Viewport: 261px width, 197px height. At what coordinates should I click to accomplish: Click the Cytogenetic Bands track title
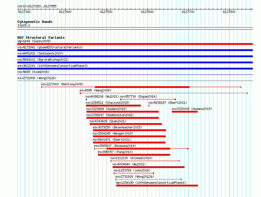point(35,22)
